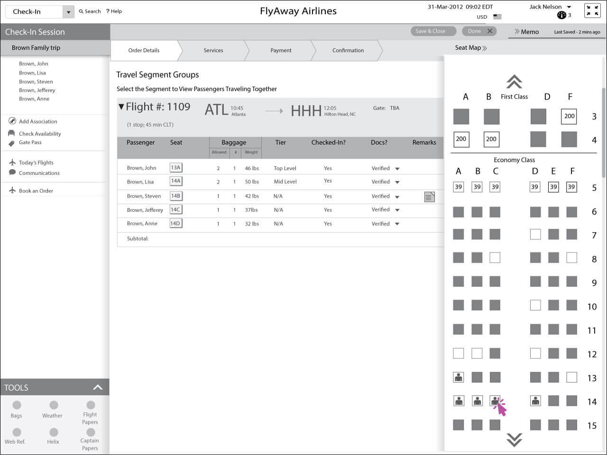Collapse Flight #1109 segment triangle

point(121,107)
